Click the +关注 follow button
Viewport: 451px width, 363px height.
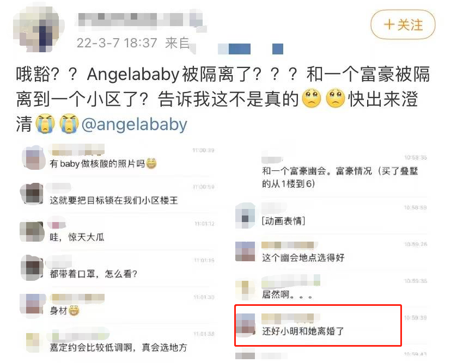(403, 24)
